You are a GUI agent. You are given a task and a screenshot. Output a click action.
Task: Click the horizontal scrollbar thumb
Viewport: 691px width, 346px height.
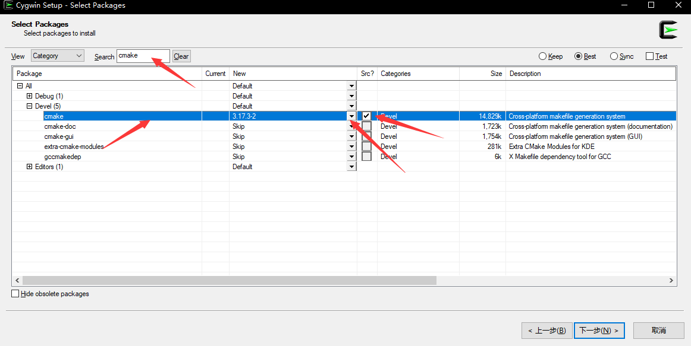coord(229,281)
